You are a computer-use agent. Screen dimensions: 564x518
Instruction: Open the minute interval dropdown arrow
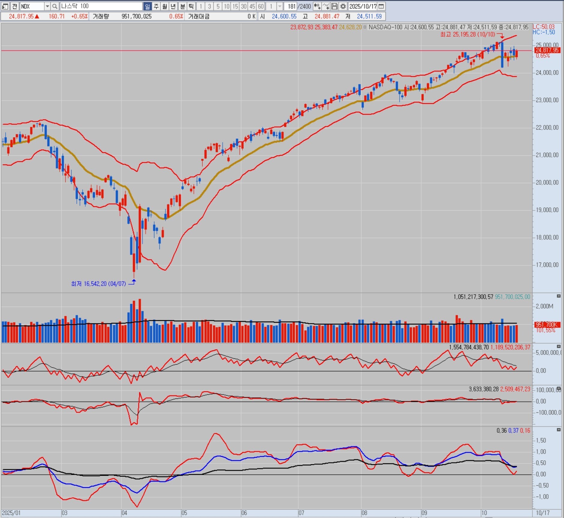point(280,6)
